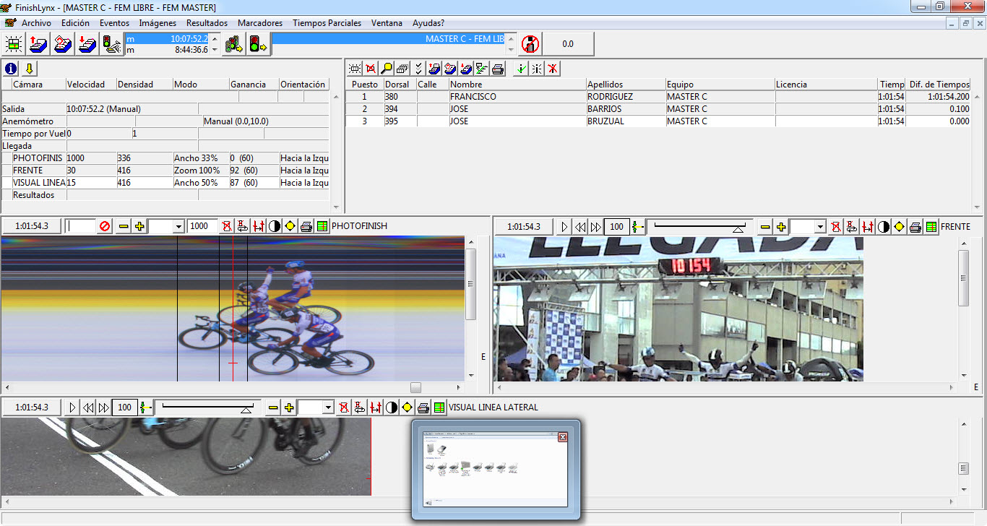Toggle the half-black contrast circle in PHOTOFINISH toolbar
This screenshot has height=526, width=987.
(x=275, y=226)
